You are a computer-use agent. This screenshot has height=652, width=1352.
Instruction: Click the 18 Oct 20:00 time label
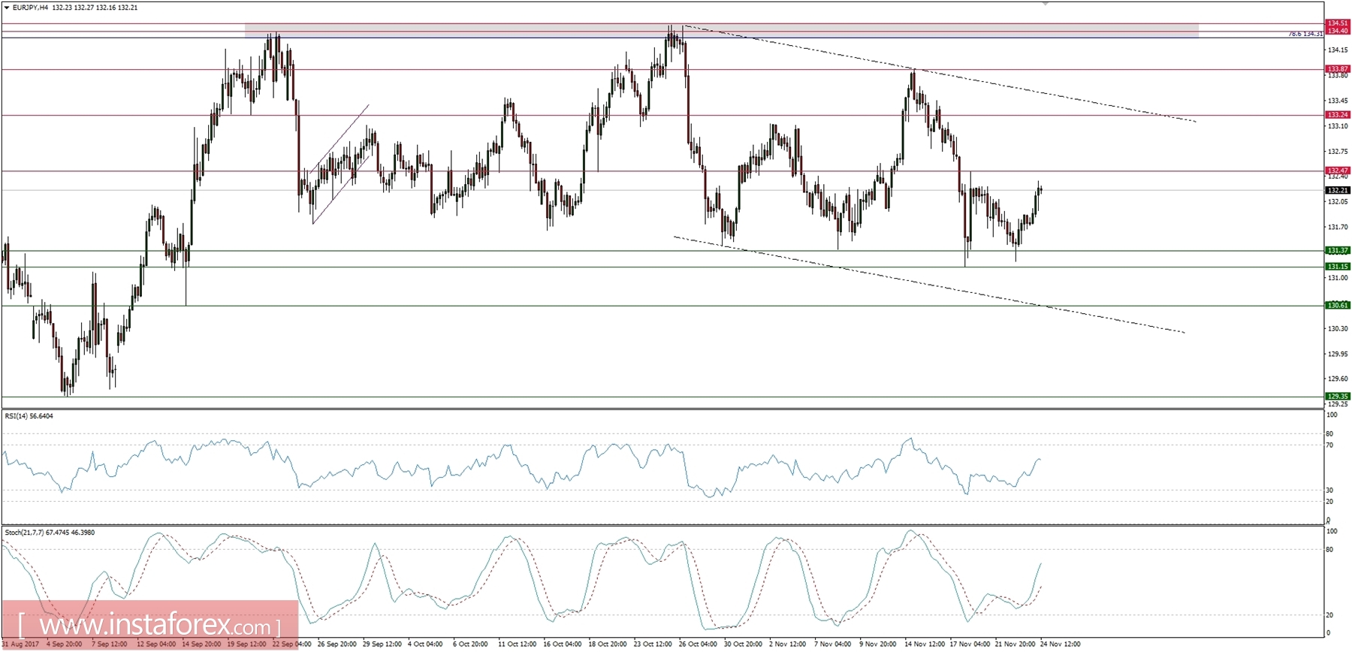608,644
